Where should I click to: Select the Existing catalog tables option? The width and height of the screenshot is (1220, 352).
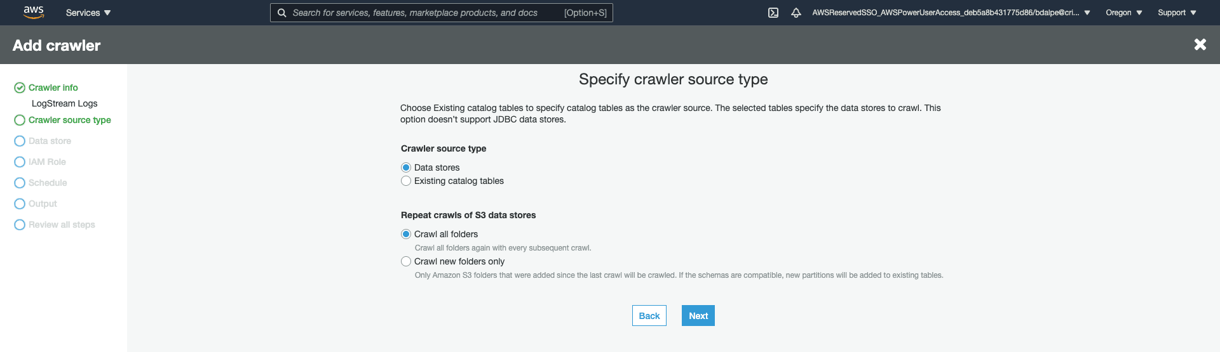(x=406, y=181)
